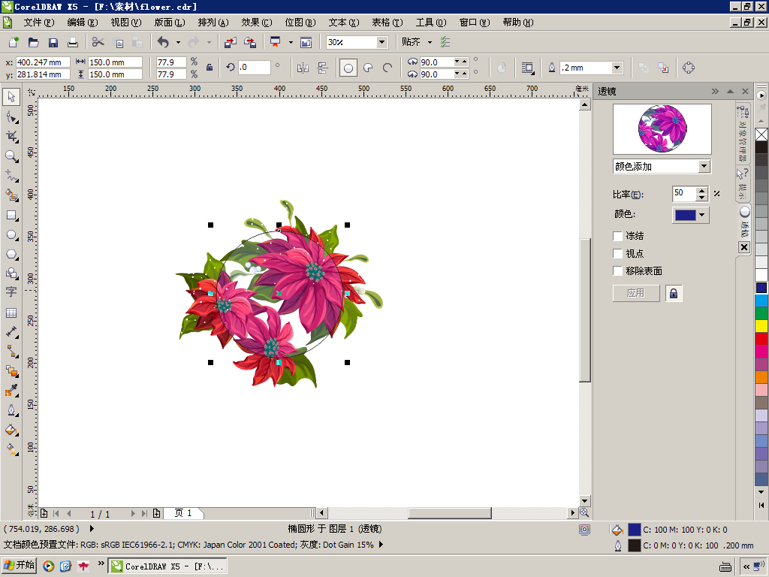769x577 pixels.
Task: Pick the Text tool (字)
Action: [x=11, y=292]
